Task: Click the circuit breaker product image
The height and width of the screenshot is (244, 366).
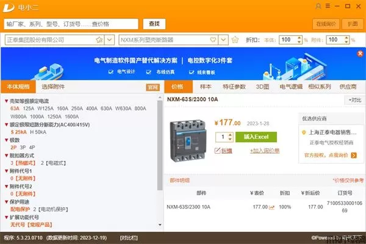Action: click(188, 141)
